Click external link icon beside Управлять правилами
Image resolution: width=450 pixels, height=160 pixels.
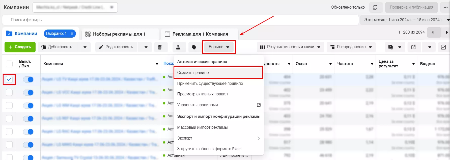click(259, 105)
